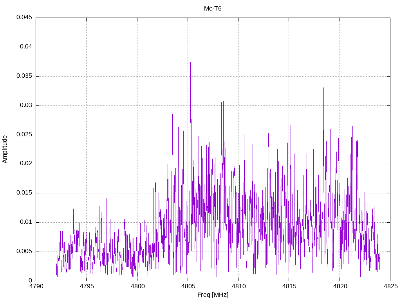
Task: Click the 0.045 y-axis tick label
Action: click(24, 17)
